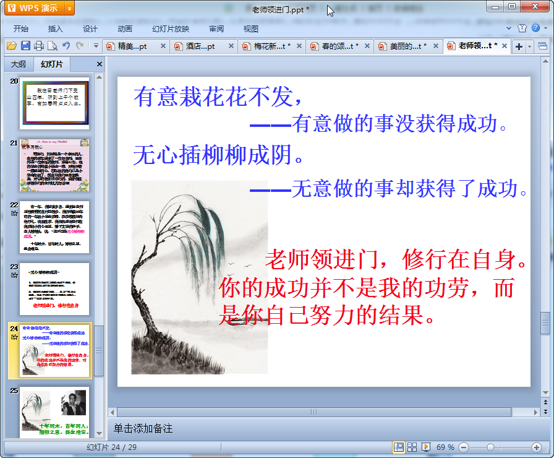Click animation star icon under slide 24

[x=14, y=337]
